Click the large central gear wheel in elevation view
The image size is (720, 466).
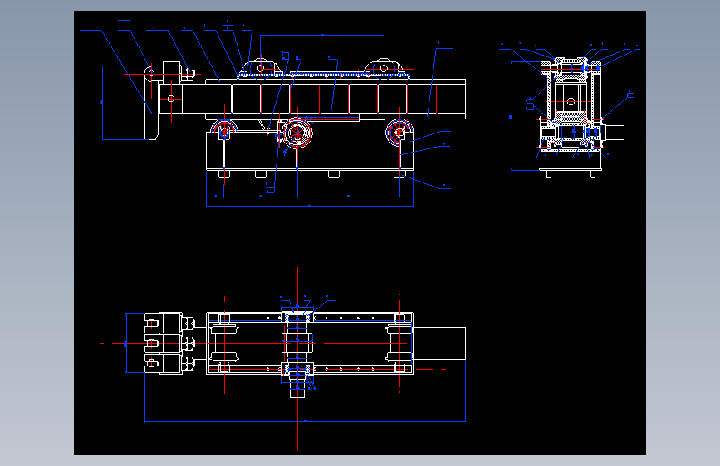coord(297,133)
